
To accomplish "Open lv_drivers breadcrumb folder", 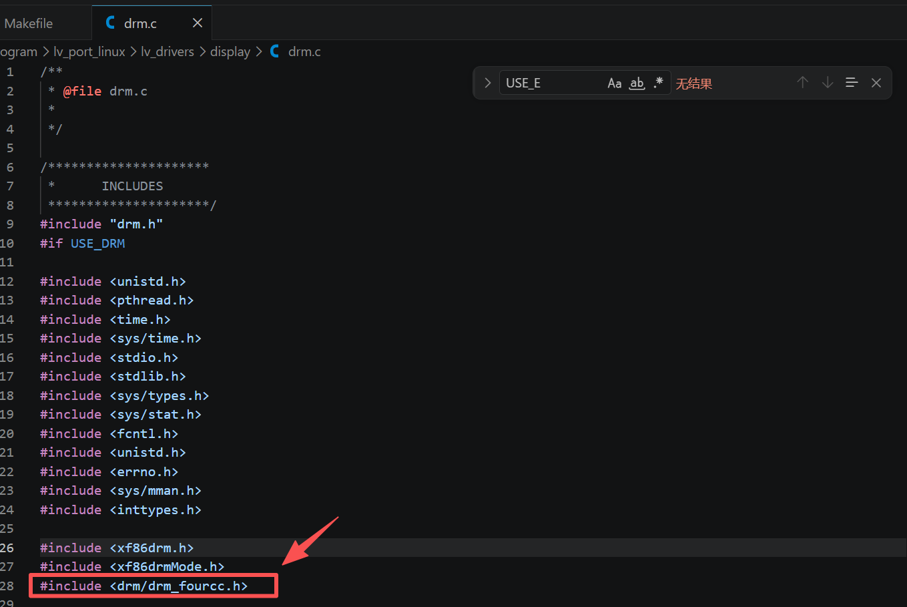I will click(x=168, y=51).
